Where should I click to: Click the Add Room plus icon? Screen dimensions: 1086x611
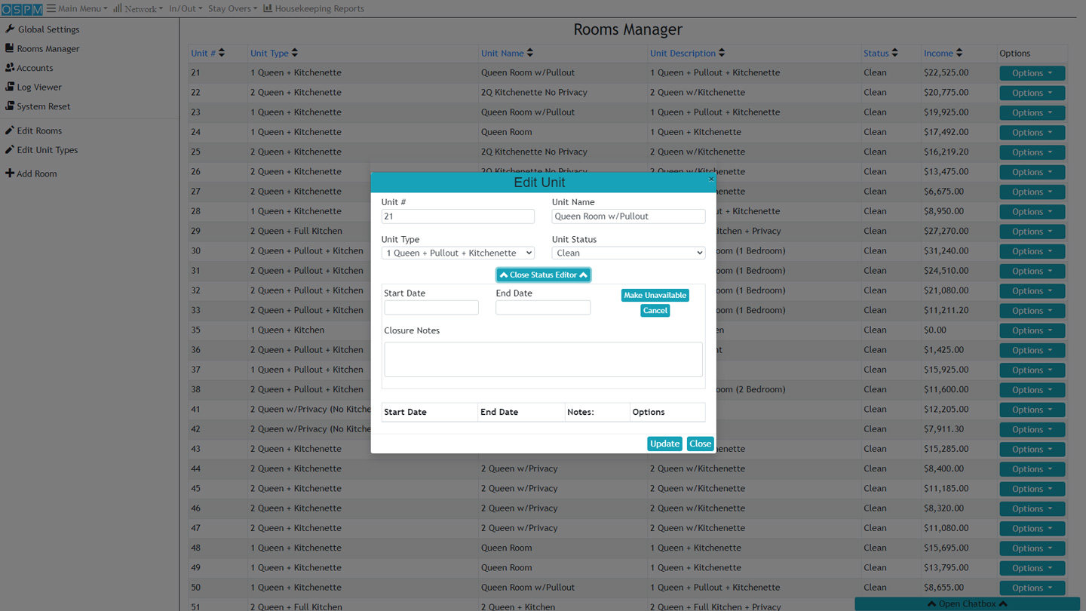click(10, 173)
